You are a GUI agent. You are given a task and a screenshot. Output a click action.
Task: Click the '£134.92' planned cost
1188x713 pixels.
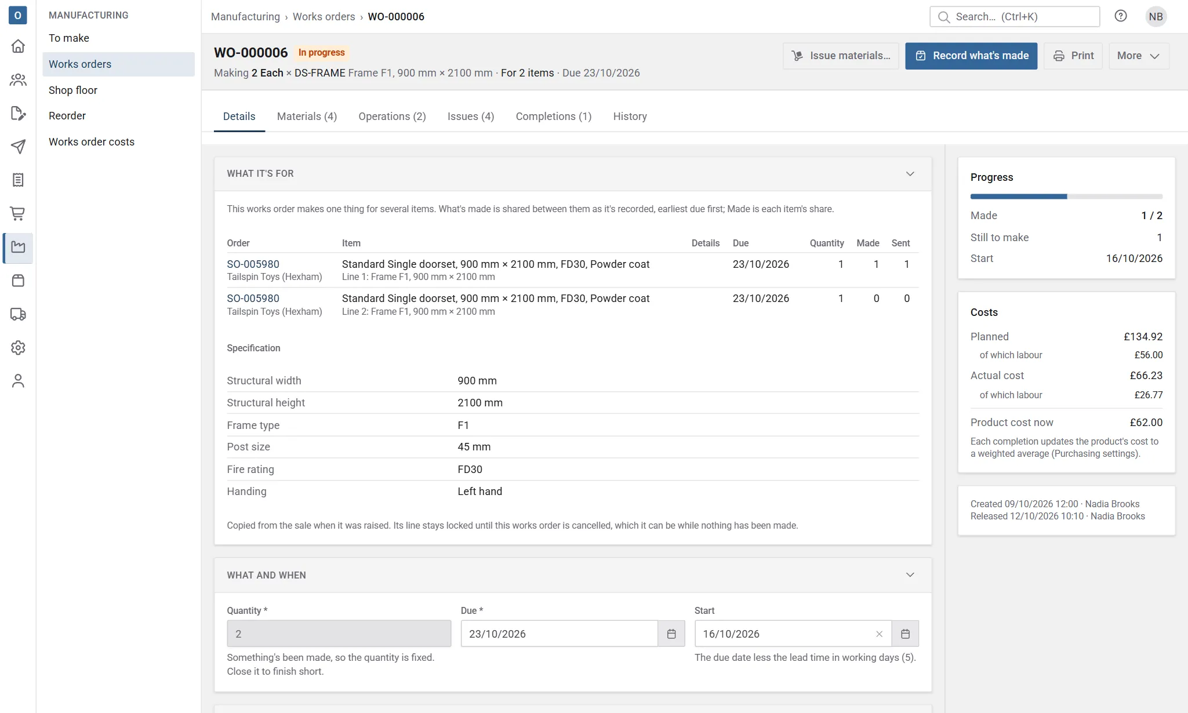1143,337
